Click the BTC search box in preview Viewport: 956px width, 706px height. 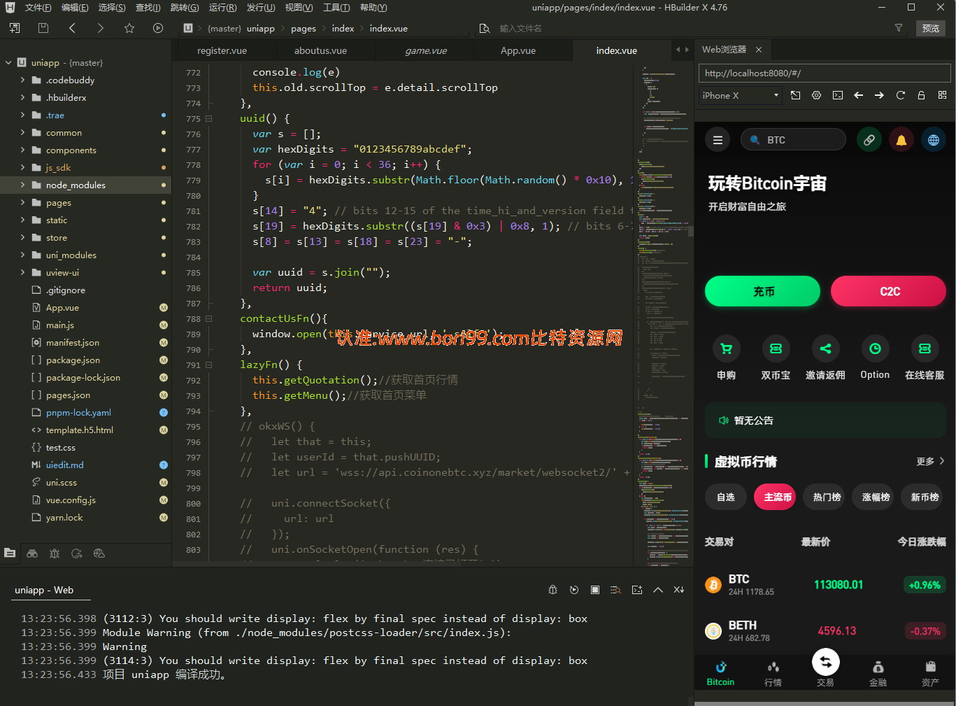tap(793, 140)
